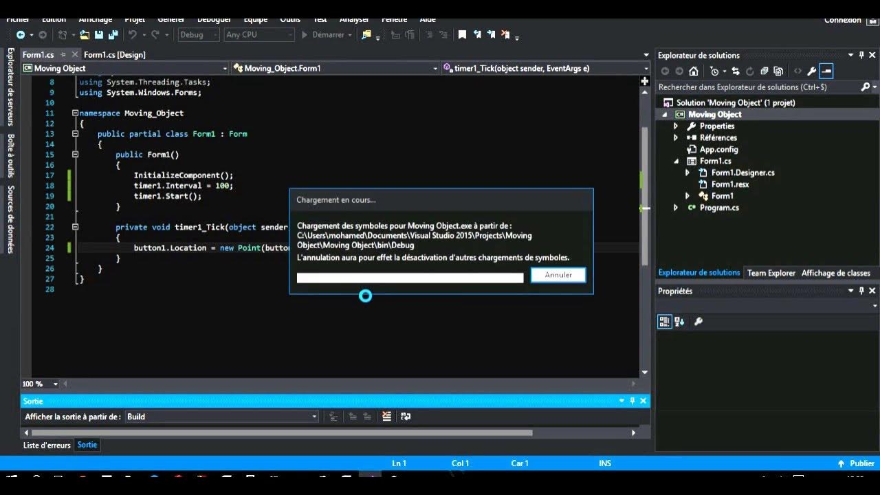The width and height of the screenshot is (880, 495).
Task: Expand the Références node in Solution Explorer
Action: (x=676, y=137)
